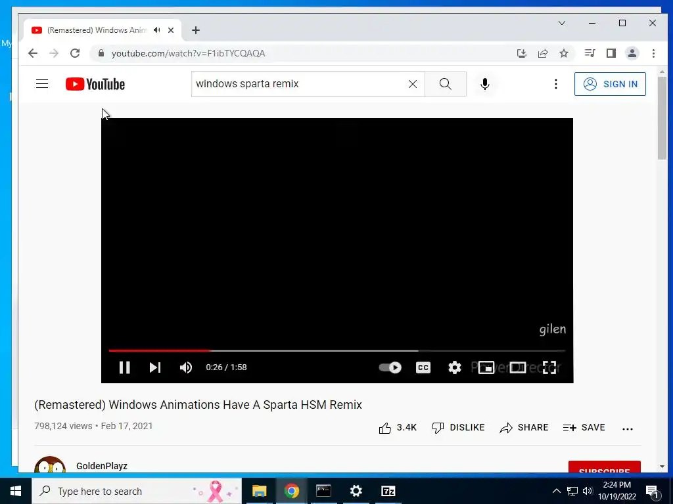Open YouTube settings three-dot menu
The image size is (673, 504).
[x=556, y=84]
